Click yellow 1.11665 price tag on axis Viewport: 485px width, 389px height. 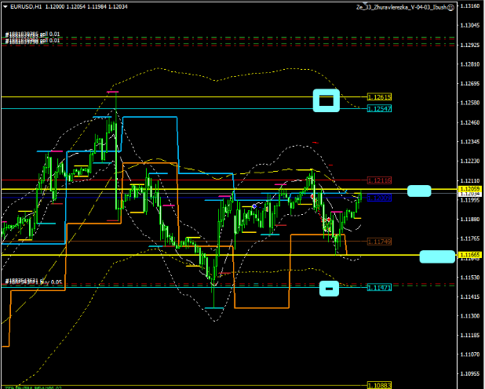coord(470,256)
